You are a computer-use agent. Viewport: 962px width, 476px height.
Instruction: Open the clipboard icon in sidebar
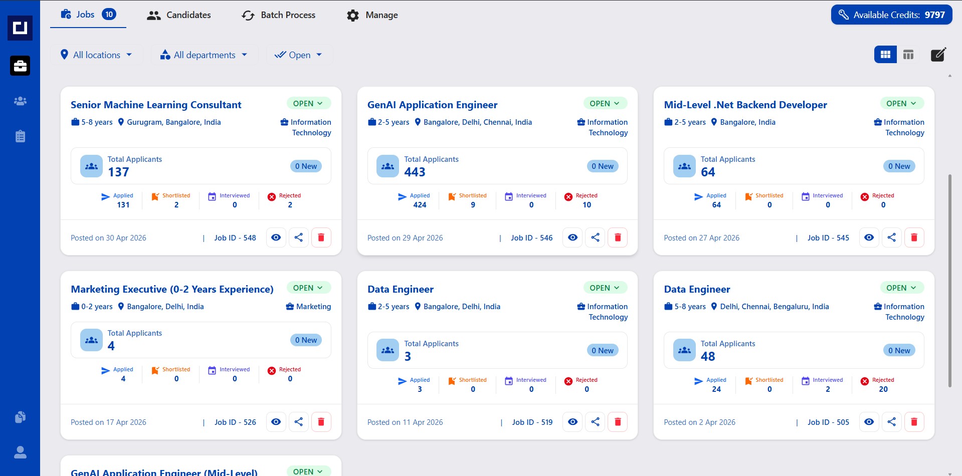coord(20,136)
